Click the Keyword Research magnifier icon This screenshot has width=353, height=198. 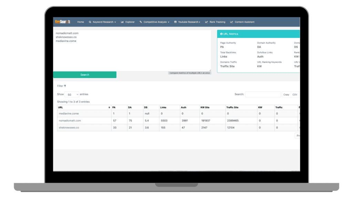[90, 22]
